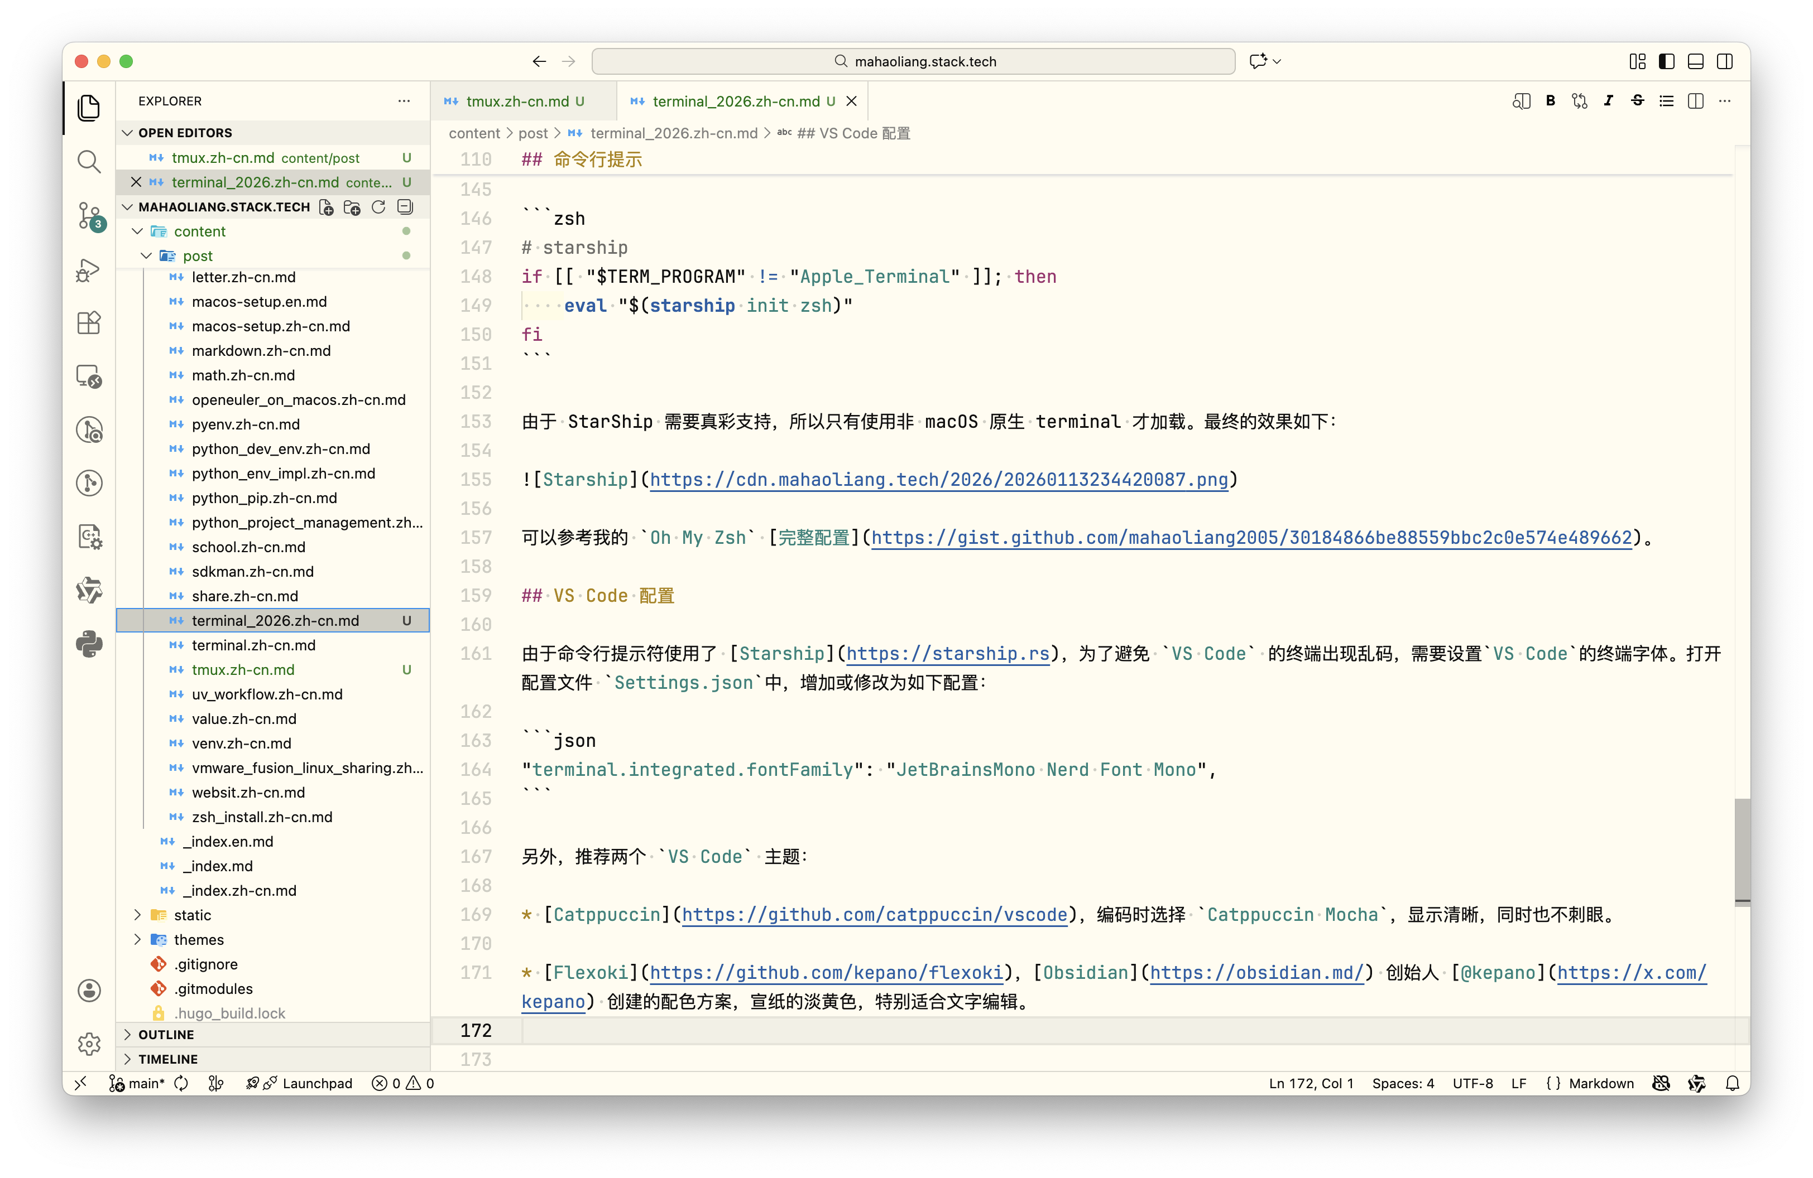Open the notifications bell in status bar
Screen dimensions: 1813x1178
click(1732, 1083)
